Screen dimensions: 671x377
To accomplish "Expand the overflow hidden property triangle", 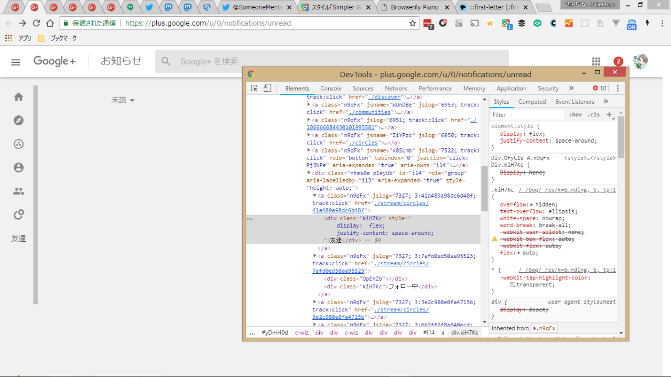I will (532, 205).
